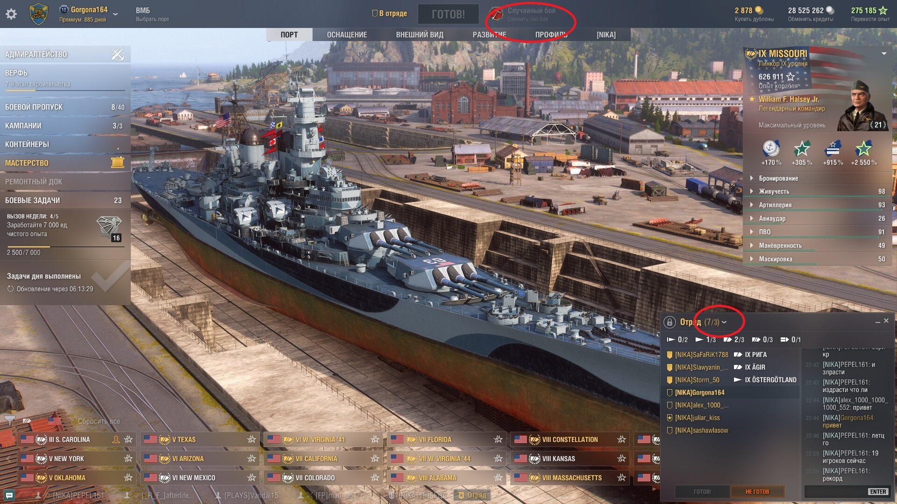This screenshot has width=897, height=504.
Task: Expand the Артиллерия parameters row
Action: (x=818, y=205)
